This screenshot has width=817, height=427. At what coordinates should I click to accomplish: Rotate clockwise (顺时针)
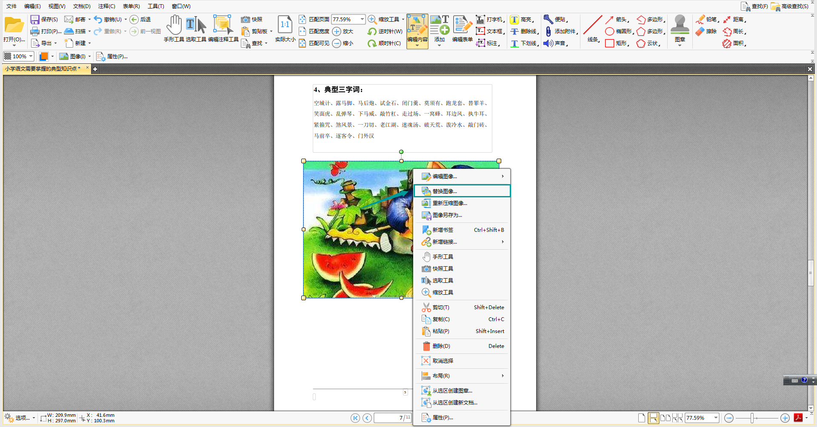click(x=384, y=43)
